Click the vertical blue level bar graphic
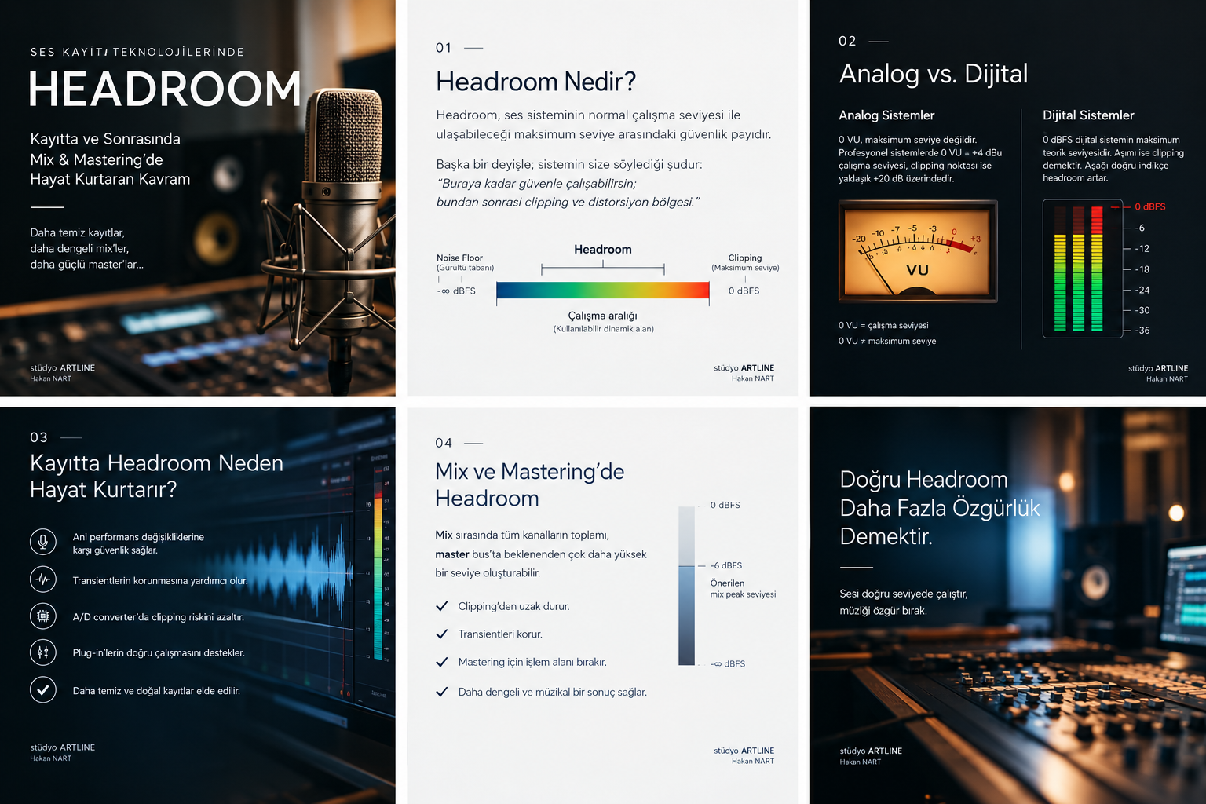The width and height of the screenshot is (1206, 804). coord(687,586)
